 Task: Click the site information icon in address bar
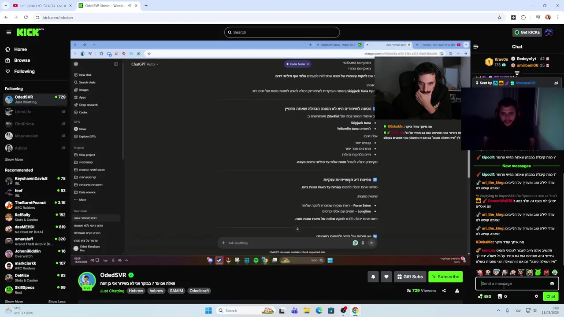pos(37,17)
